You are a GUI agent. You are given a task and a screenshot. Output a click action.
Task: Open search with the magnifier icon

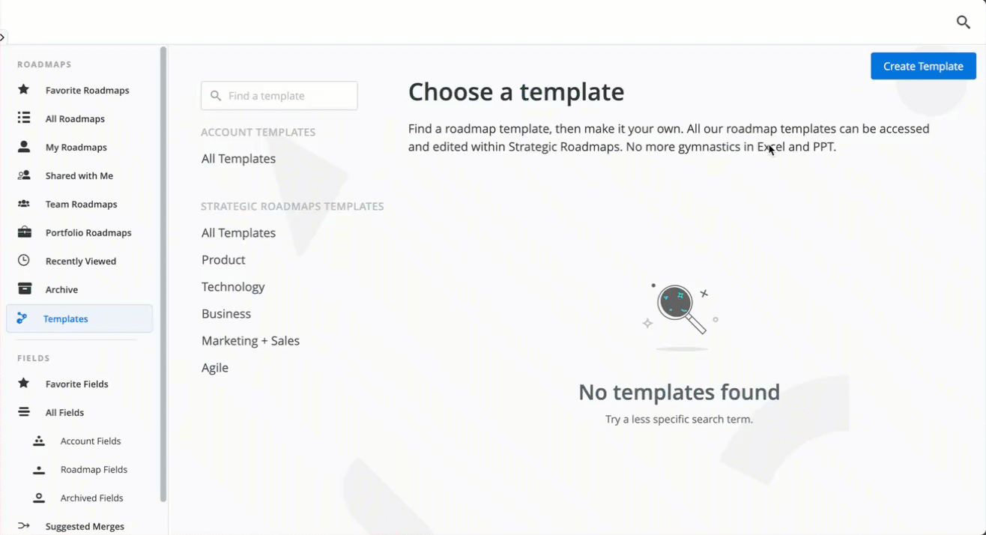coord(963,22)
